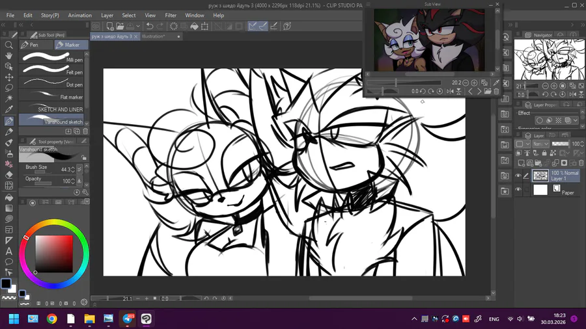This screenshot has height=329, width=586.
Task: Duplicate the selected sub tool
Action: click(x=77, y=131)
